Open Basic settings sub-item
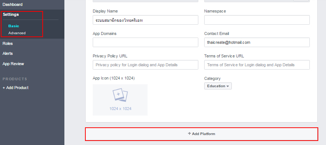 [14, 26]
